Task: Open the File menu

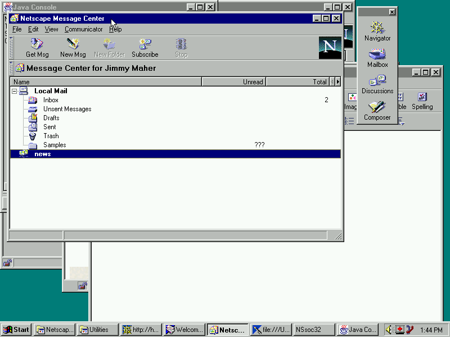Action: pyautogui.click(x=17, y=29)
